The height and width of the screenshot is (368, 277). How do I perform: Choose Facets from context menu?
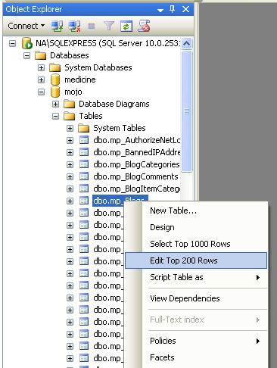196,357
